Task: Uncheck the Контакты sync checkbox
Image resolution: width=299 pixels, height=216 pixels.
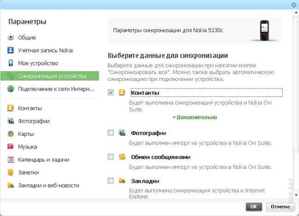Action: 110,93
